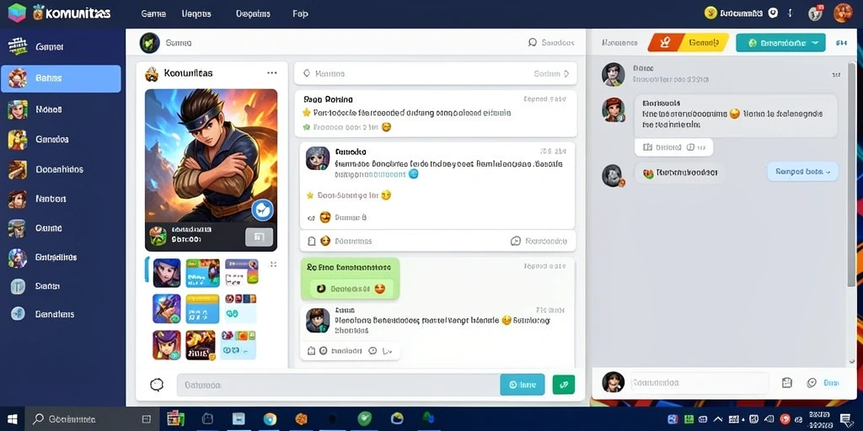Click the grey square button under hero image

coord(259,237)
